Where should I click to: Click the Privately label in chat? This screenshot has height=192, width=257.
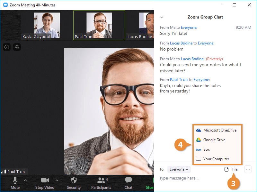pyautogui.click(x=214, y=59)
